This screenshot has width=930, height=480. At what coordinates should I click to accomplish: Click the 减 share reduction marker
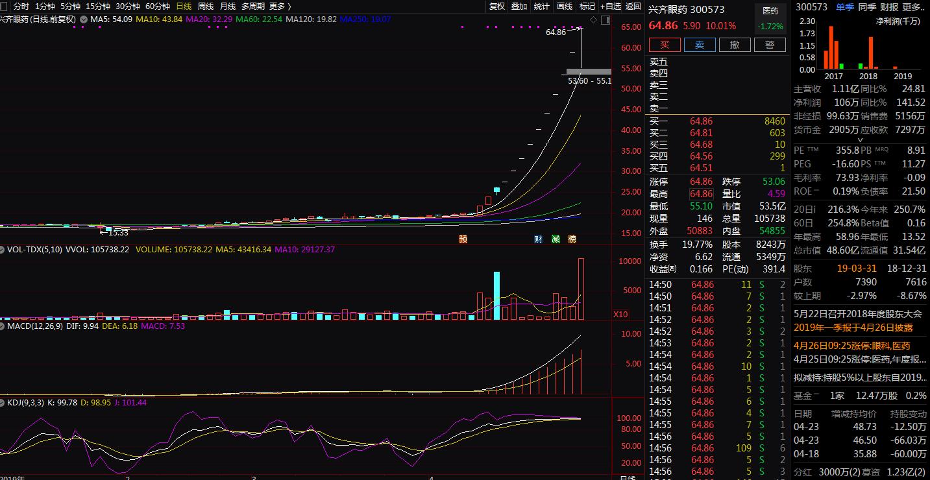tap(556, 239)
